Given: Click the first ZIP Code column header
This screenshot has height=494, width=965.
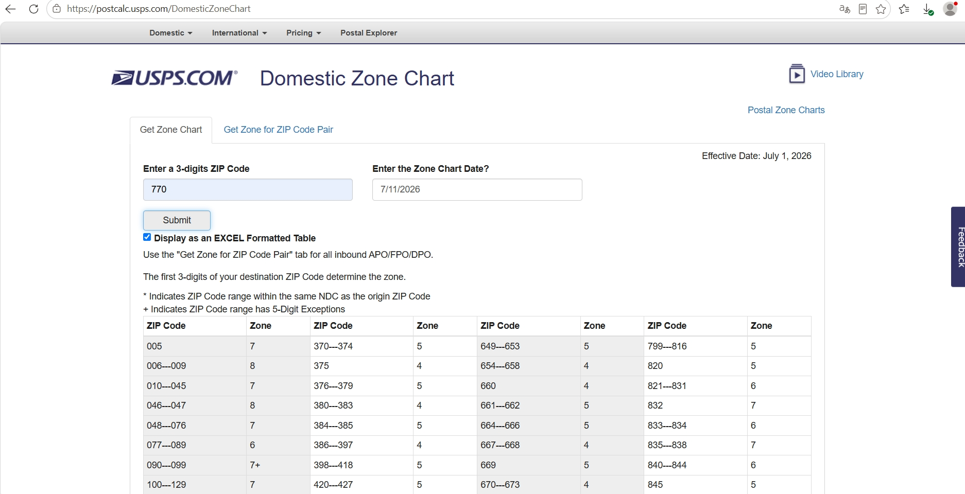Looking at the screenshot, I should (x=195, y=326).
